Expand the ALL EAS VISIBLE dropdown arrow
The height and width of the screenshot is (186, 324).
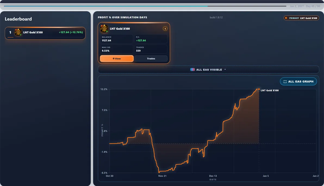(x=225, y=70)
